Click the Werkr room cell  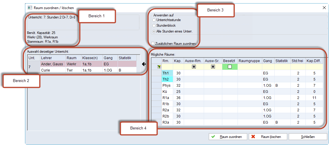point(73,64)
